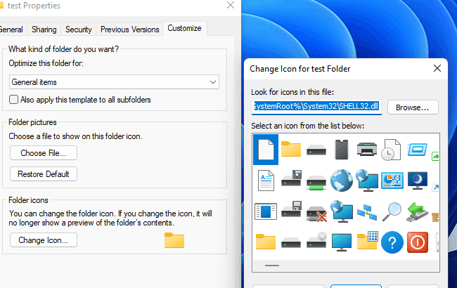Viewport: 457px width, 288px height.
Task: Choose the globe with monitor icon in second row
Action: (366, 181)
